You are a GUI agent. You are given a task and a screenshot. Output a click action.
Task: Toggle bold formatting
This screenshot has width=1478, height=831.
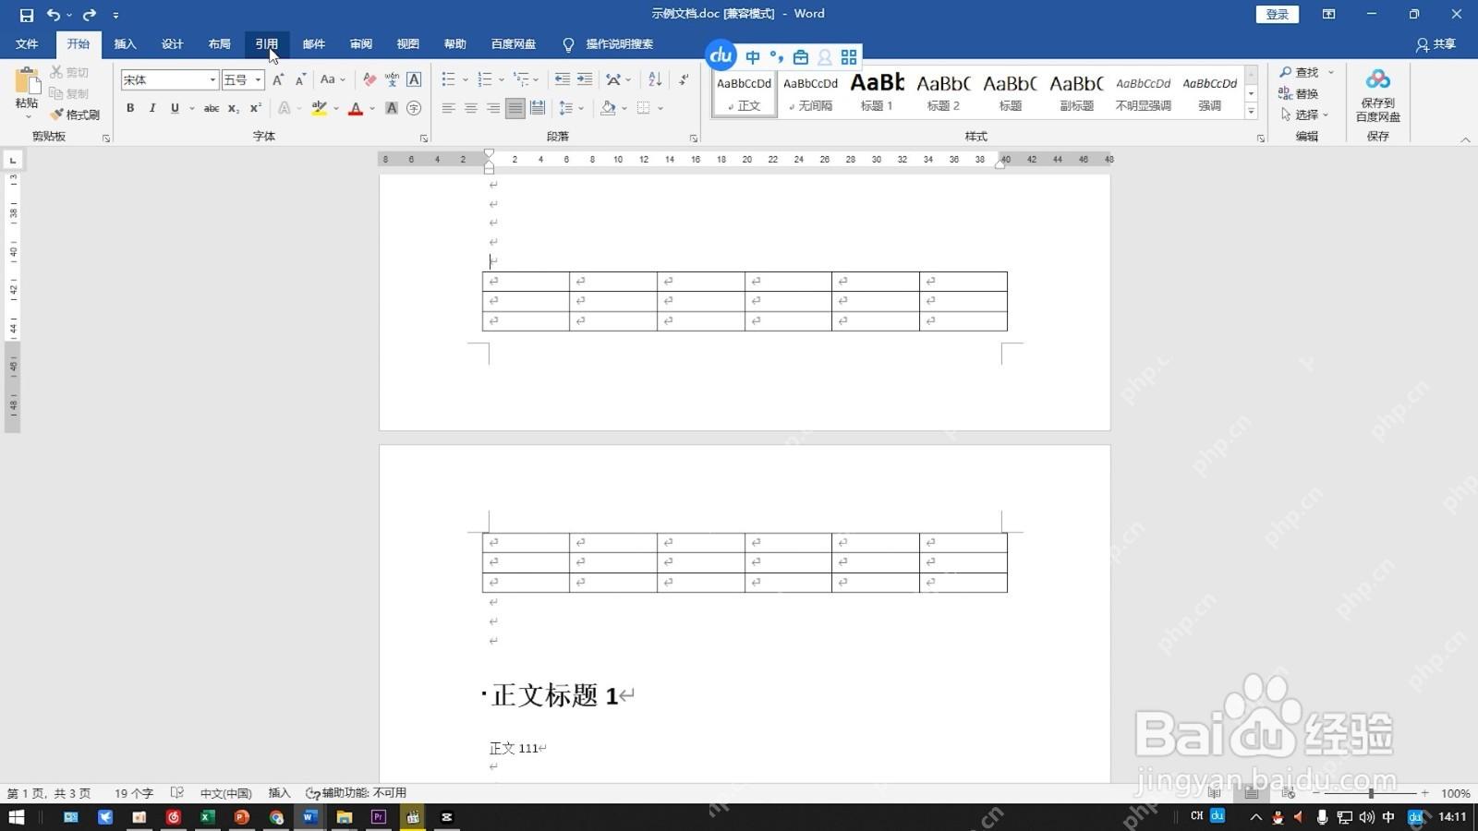pyautogui.click(x=130, y=108)
